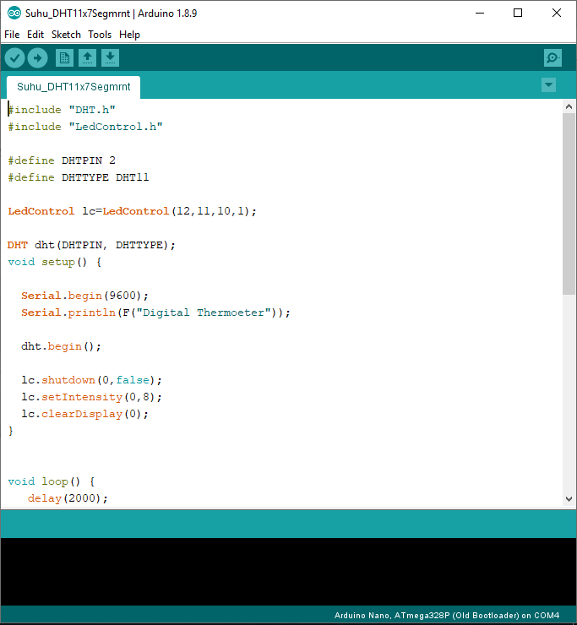
Task: Maximize the Arduino window
Action: point(518,14)
